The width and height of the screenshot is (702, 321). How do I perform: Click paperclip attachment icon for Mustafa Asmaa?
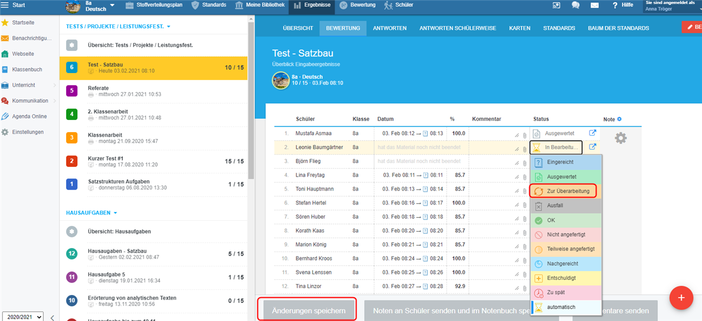click(524, 134)
